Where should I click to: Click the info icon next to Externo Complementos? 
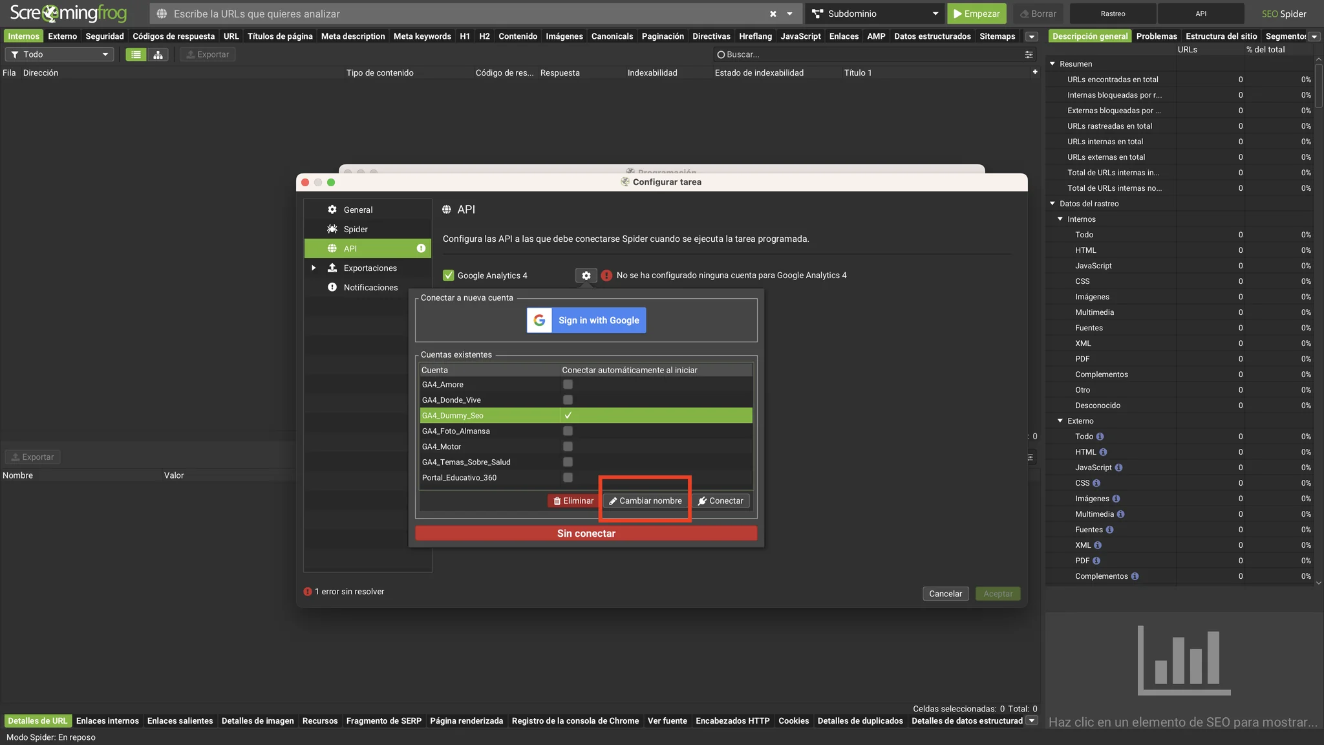[1135, 576]
